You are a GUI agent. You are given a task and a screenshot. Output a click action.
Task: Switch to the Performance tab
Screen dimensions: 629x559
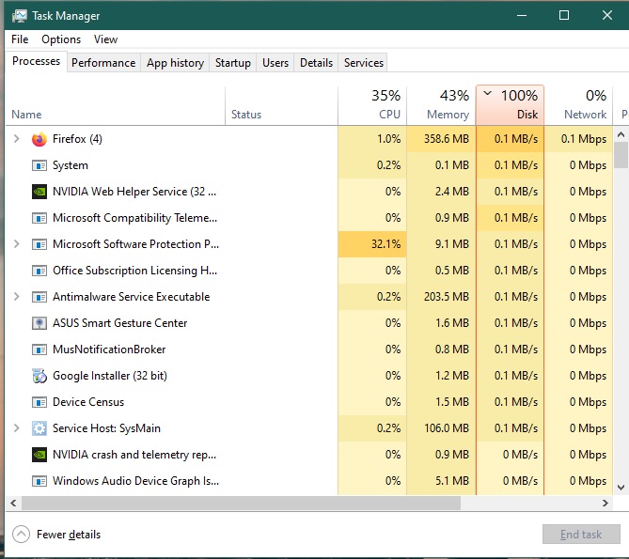[103, 63]
